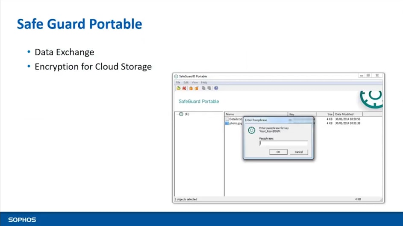Open the File menu
The height and width of the screenshot is (226, 403).
click(x=178, y=82)
